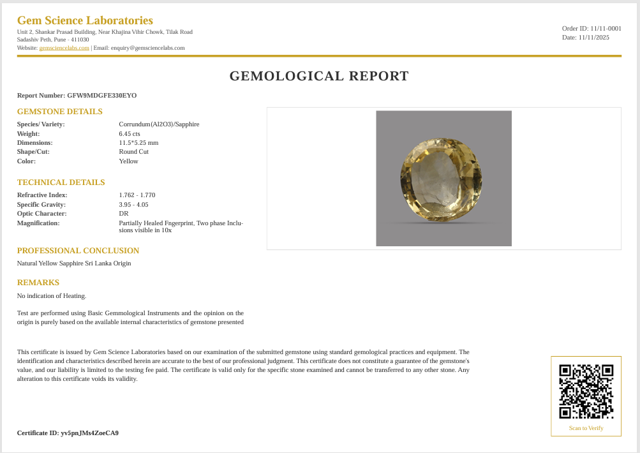The height and width of the screenshot is (453, 640).
Task: Select the No indication of Heating remark
Action: [x=51, y=295]
